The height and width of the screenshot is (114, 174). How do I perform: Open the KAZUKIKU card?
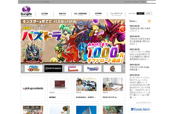point(86,89)
